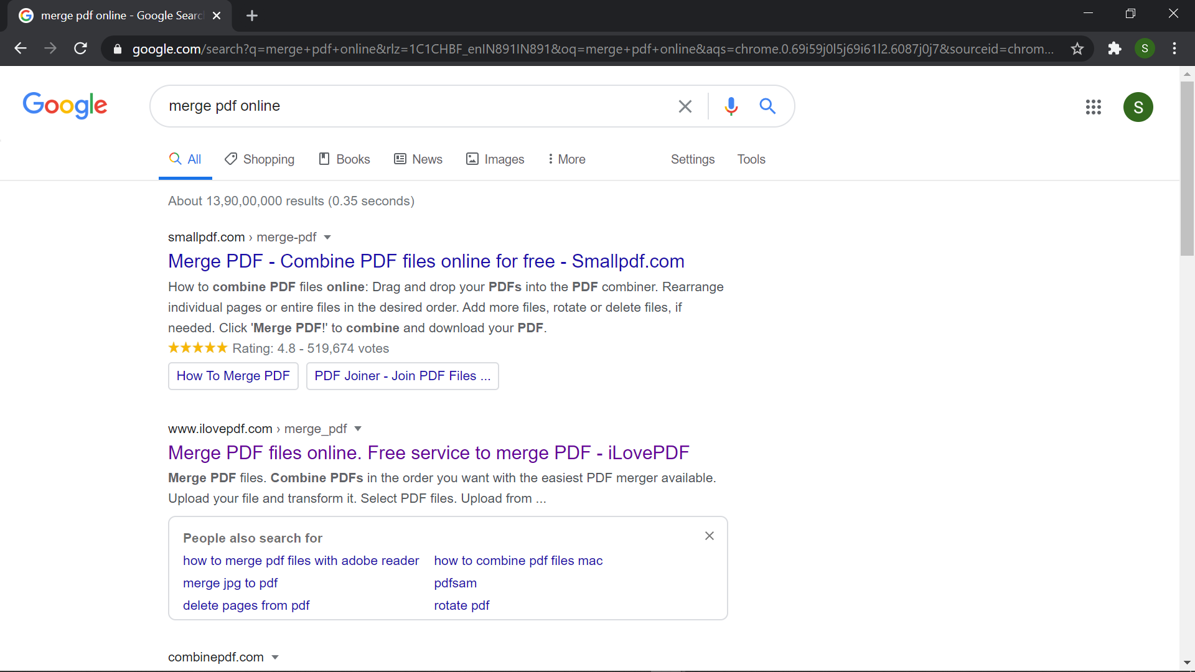Click the browser forward arrow
This screenshot has width=1195, height=672.
coord(50,49)
